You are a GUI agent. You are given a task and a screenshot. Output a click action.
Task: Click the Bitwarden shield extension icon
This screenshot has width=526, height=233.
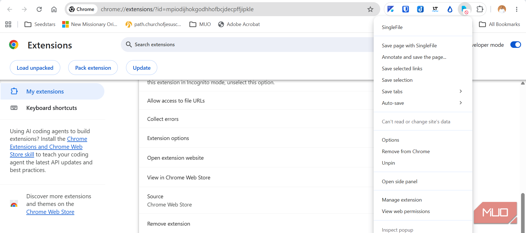tap(405, 9)
